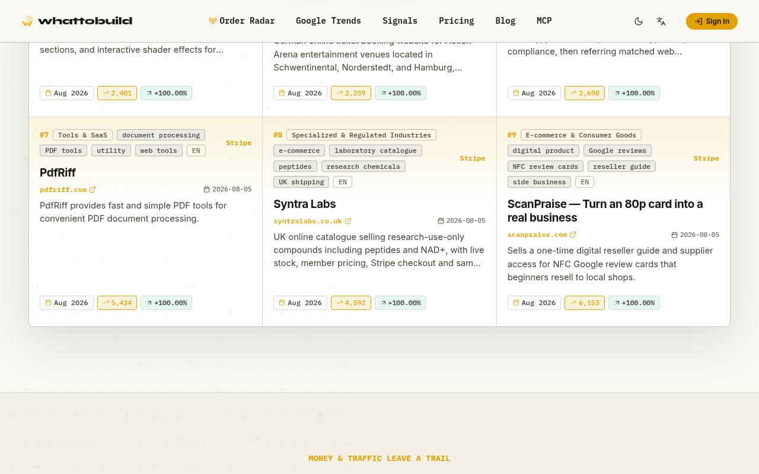Select the peptides tag
Image resolution: width=759 pixels, height=474 pixels.
[295, 166]
